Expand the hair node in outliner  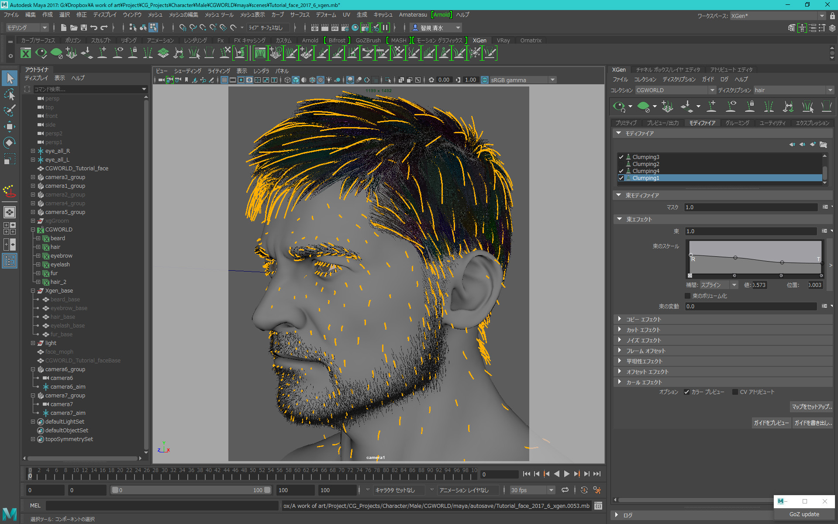pos(38,247)
